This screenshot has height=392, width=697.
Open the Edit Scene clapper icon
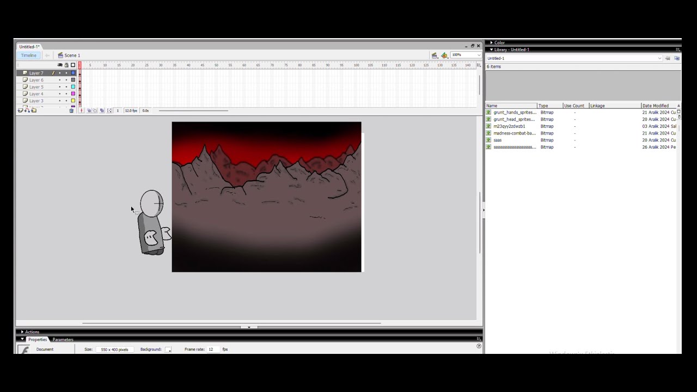pyautogui.click(x=435, y=55)
